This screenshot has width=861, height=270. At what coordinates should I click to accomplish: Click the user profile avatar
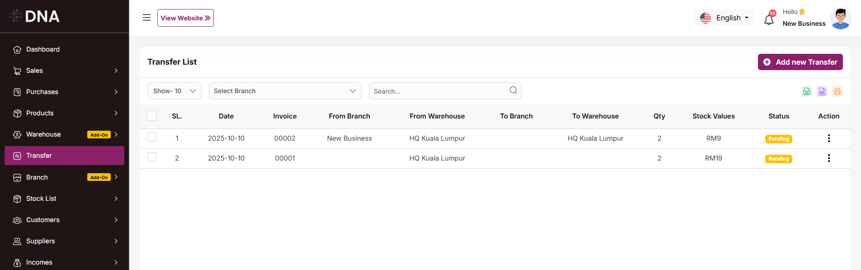[840, 18]
